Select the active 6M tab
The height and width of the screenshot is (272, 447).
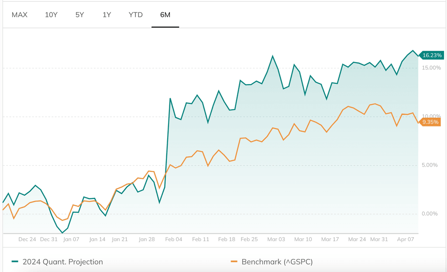pos(165,15)
